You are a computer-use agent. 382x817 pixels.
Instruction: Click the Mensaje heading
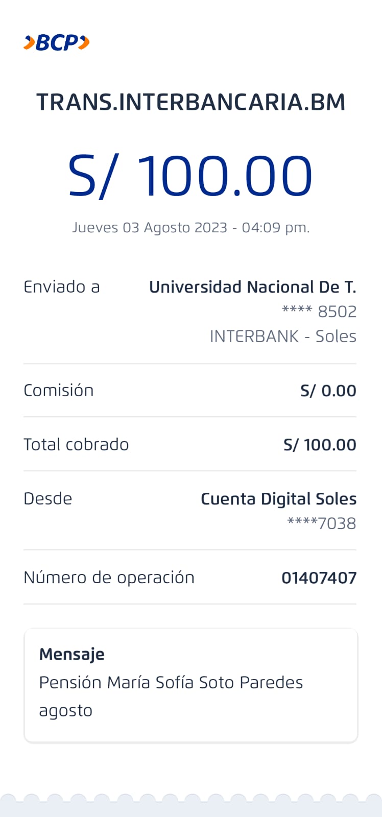click(72, 654)
